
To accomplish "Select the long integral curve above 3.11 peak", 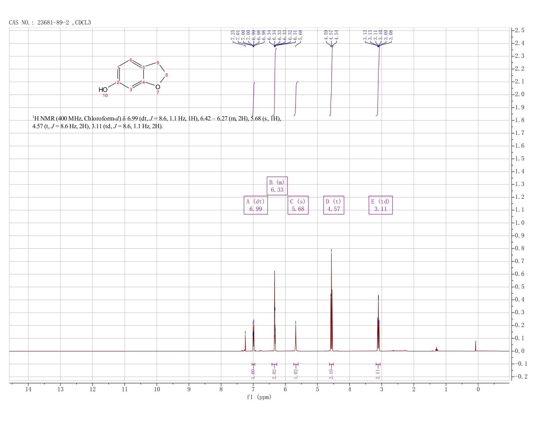I will [378, 81].
